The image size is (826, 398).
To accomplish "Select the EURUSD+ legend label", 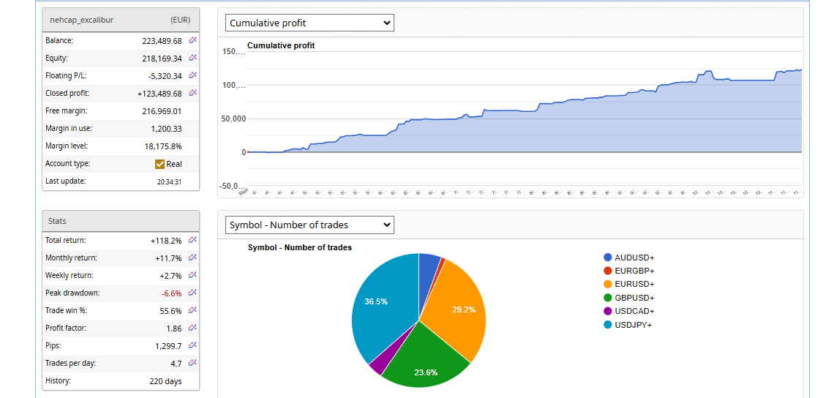I will tap(634, 284).
